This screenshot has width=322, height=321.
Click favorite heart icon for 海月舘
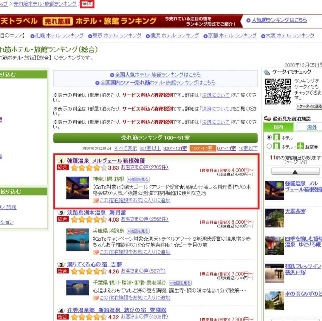click(96, 252)
